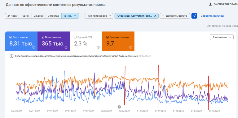
Task: Toggle the Средняя позиция checkbox
Action: pyautogui.click(x=108, y=37)
